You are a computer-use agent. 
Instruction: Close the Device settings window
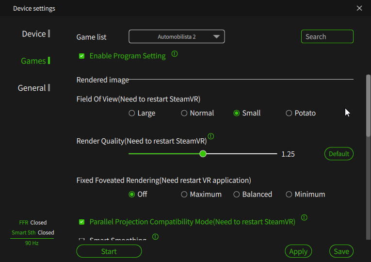pyautogui.click(x=359, y=8)
